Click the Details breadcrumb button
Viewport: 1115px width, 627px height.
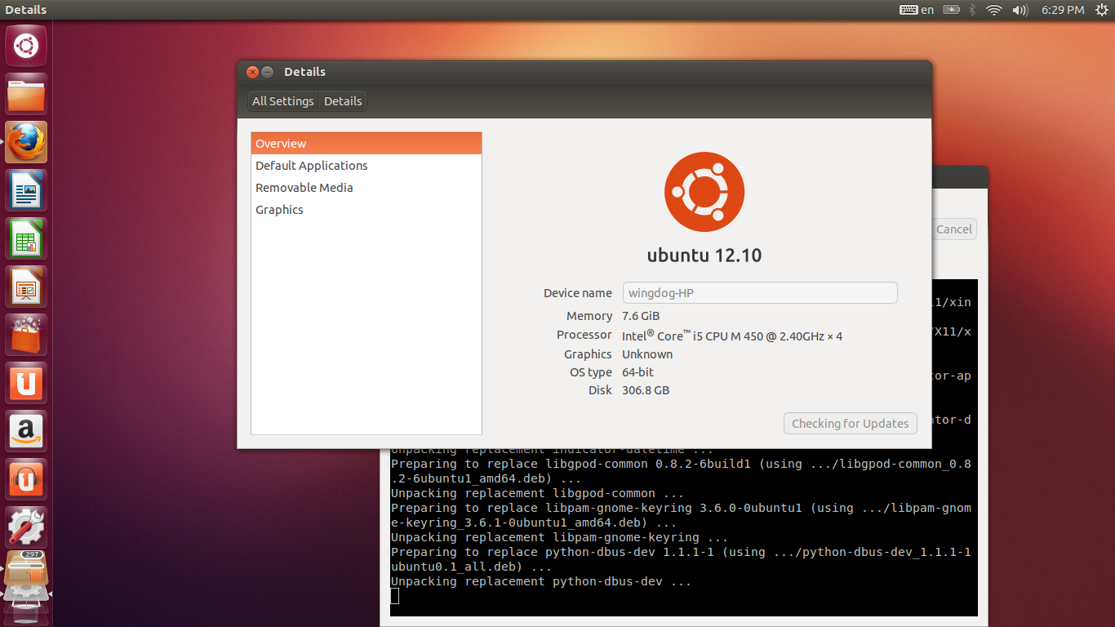click(x=343, y=101)
